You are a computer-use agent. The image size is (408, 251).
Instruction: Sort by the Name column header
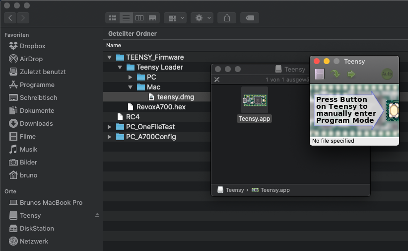click(114, 45)
